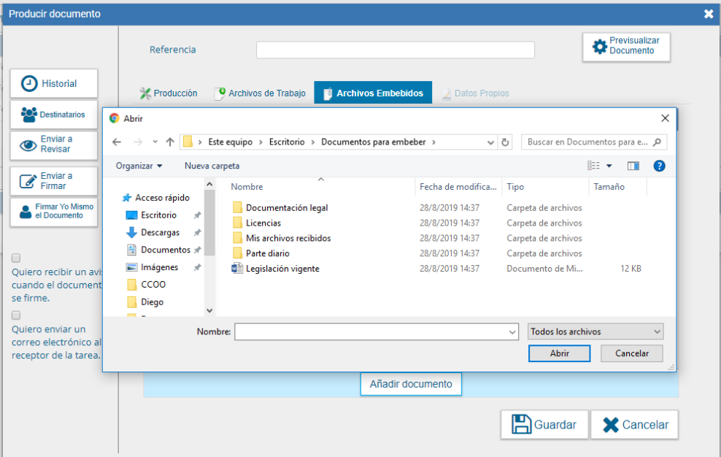The image size is (721, 457).
Task: Open the file dialog help icon
Action: (659, 166)
